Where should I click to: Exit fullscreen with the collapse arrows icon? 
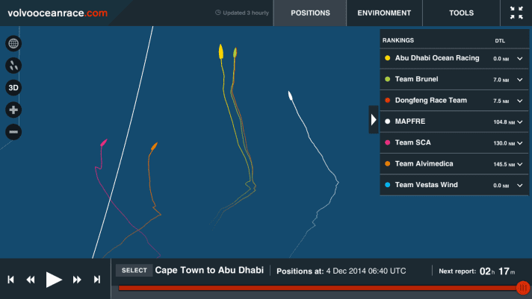coord(516,13)
